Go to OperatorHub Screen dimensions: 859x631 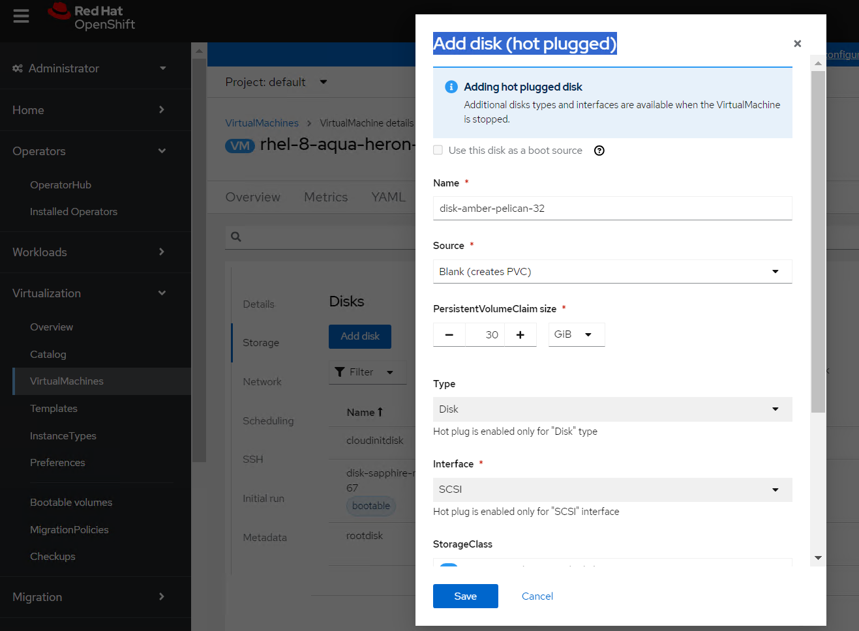point(61,185)
